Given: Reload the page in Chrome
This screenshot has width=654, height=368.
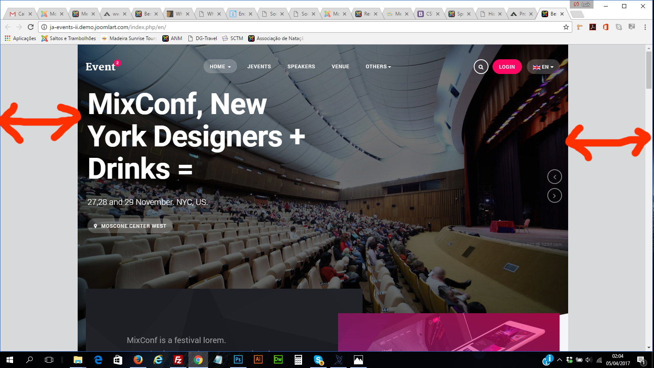Looking at the screenshot, I should (x=31, y=27).
